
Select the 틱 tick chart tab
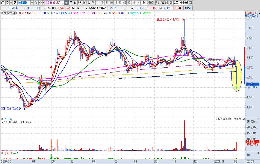[x=93, y=3]
